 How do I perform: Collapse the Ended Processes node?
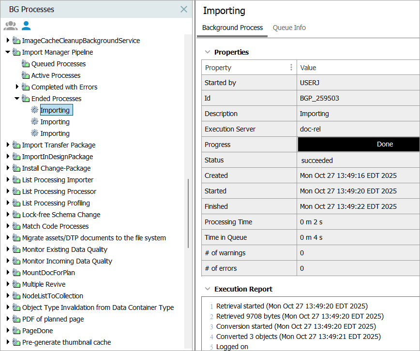pos(17,99)
